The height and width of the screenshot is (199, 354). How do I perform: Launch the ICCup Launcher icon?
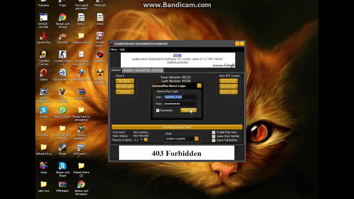tap(63, 95)
